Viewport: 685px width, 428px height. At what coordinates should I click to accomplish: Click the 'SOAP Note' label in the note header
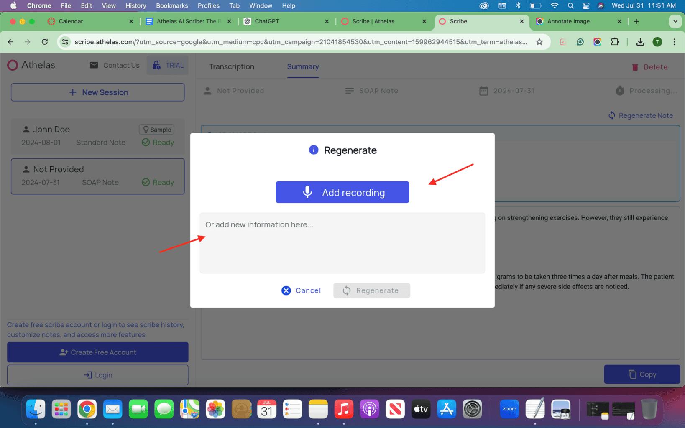(378, 91)
